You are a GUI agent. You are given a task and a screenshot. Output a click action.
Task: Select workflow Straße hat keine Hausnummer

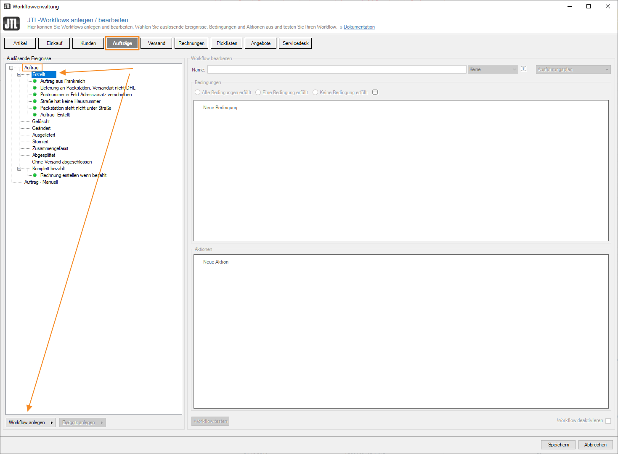[70, 101]
